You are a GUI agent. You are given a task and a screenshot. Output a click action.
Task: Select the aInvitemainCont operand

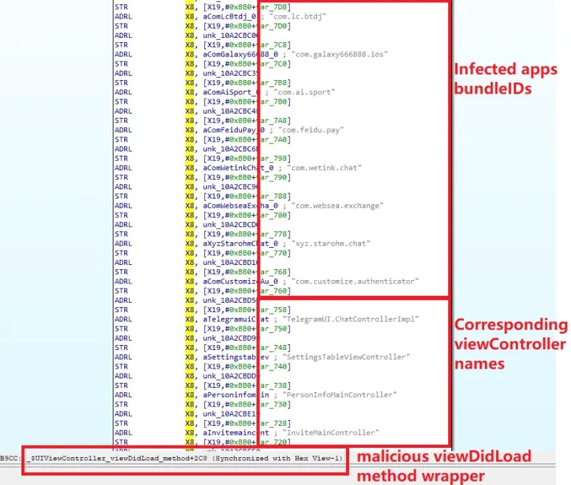[x=236, y=433]
